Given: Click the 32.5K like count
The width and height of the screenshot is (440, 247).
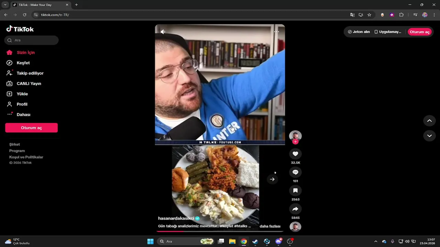Looking at the screenshot, I should (x=295, y=163).
